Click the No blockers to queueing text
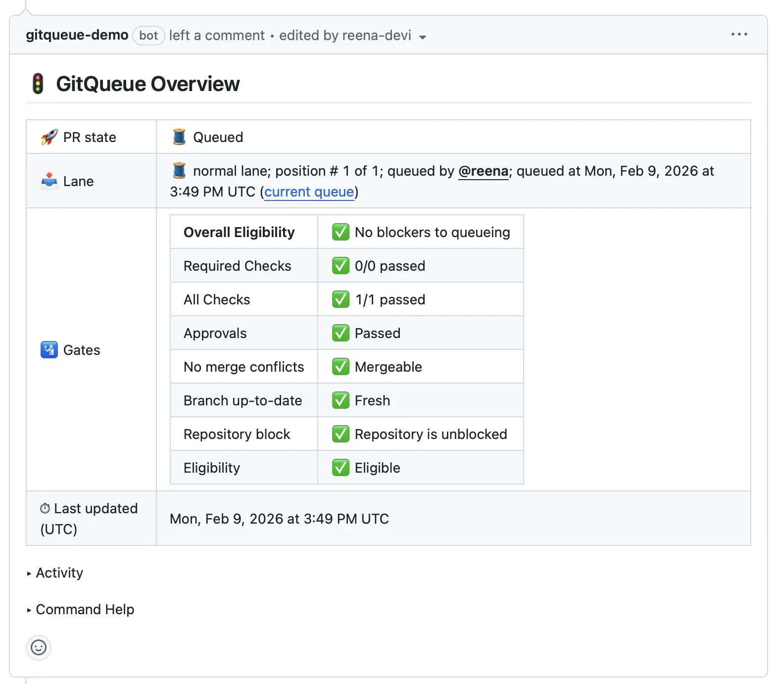776x684 pixels. 433,232
